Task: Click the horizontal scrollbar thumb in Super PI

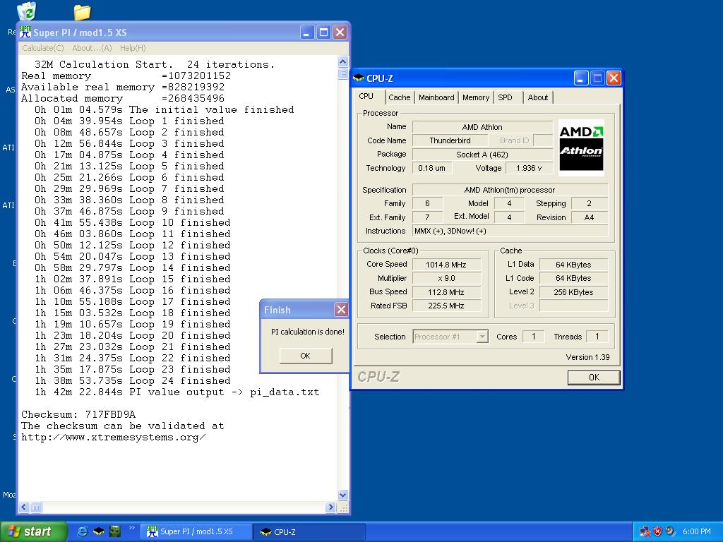Action: pyautogui.click(x=36, y=507)
